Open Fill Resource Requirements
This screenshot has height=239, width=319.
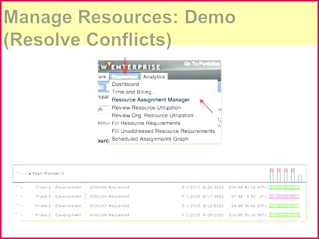(x=146, y=123)
